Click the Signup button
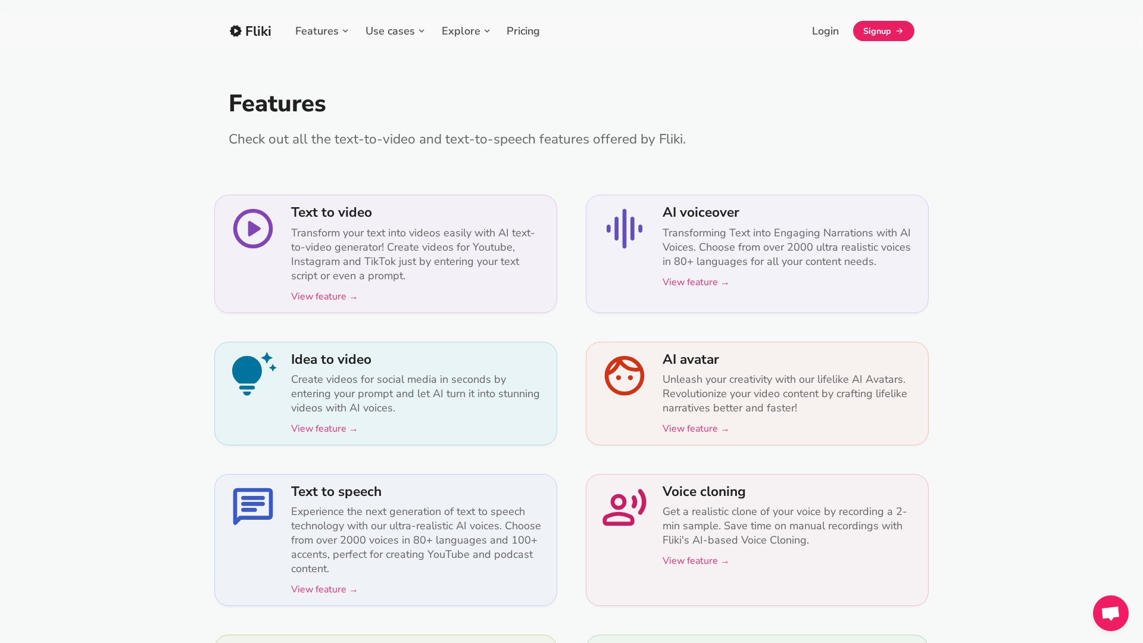The height and width of the screenshot is (643, 1143). click(883, 31)
